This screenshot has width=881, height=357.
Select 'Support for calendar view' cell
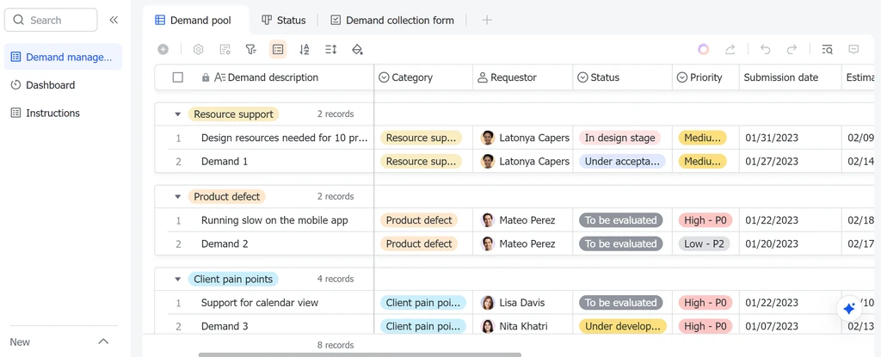(x=260, y=303)
